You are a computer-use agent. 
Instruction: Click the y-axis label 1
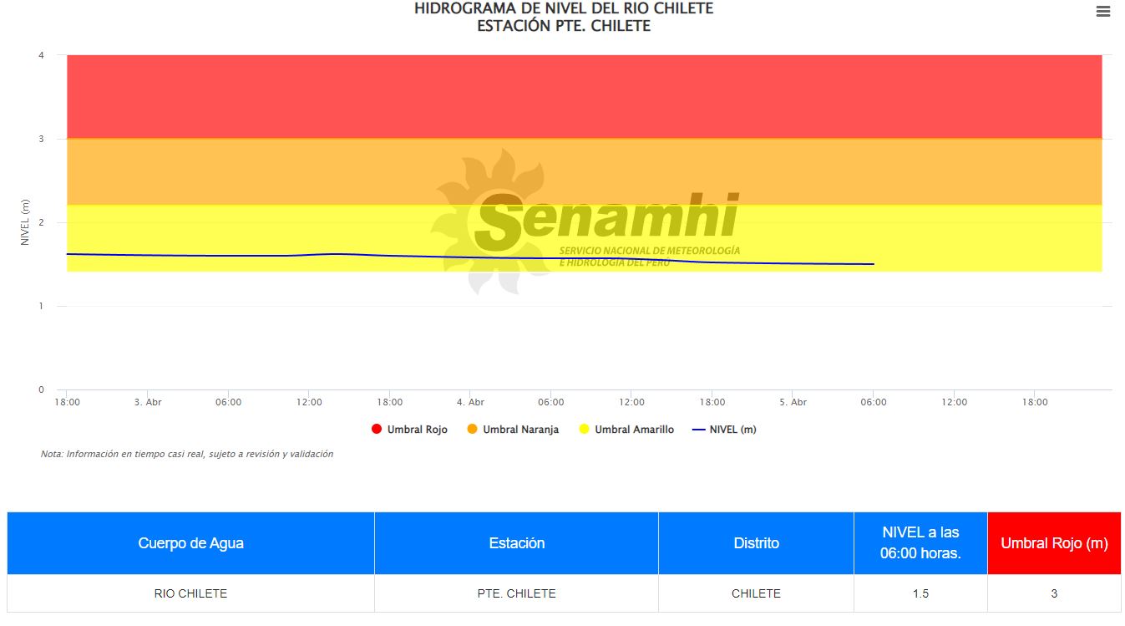(x=41, y=306)
